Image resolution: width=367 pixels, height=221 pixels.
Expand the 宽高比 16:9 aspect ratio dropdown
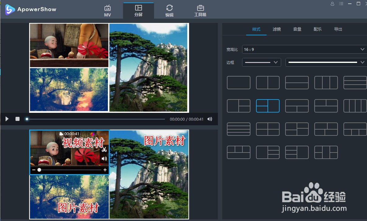point(304,49)
